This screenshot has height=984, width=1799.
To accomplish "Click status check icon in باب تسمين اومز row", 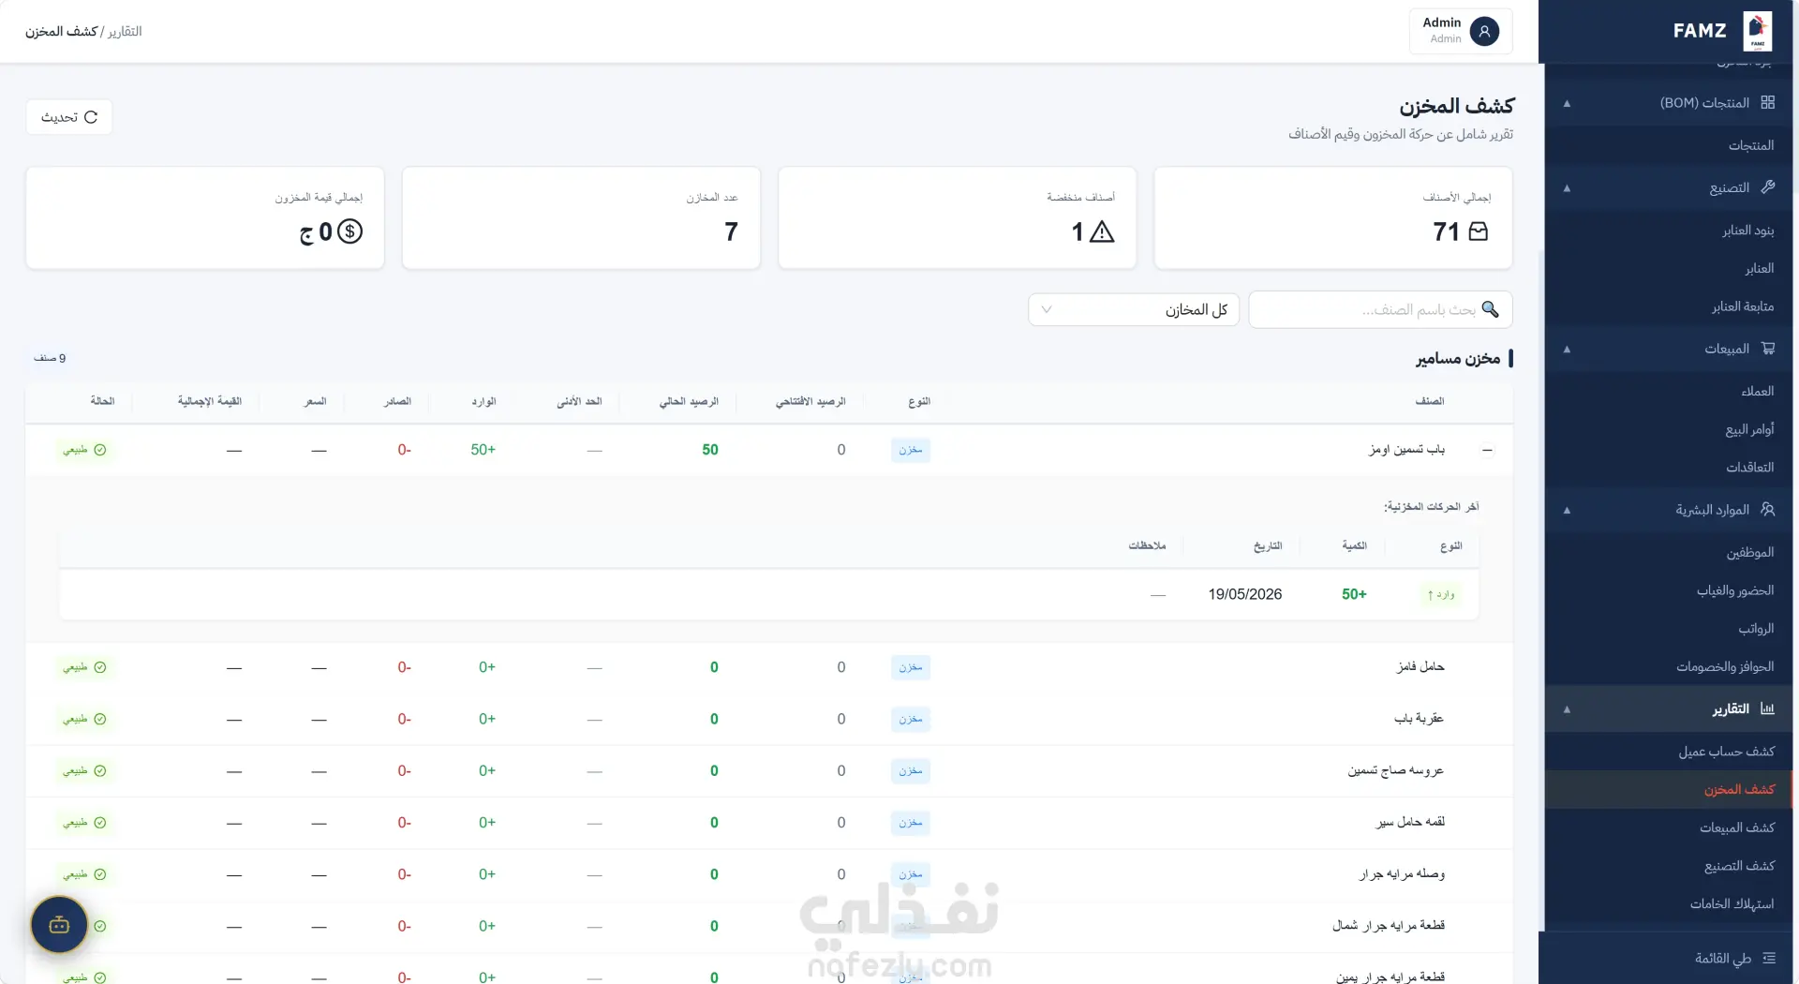I will click(x=100, y=450).
